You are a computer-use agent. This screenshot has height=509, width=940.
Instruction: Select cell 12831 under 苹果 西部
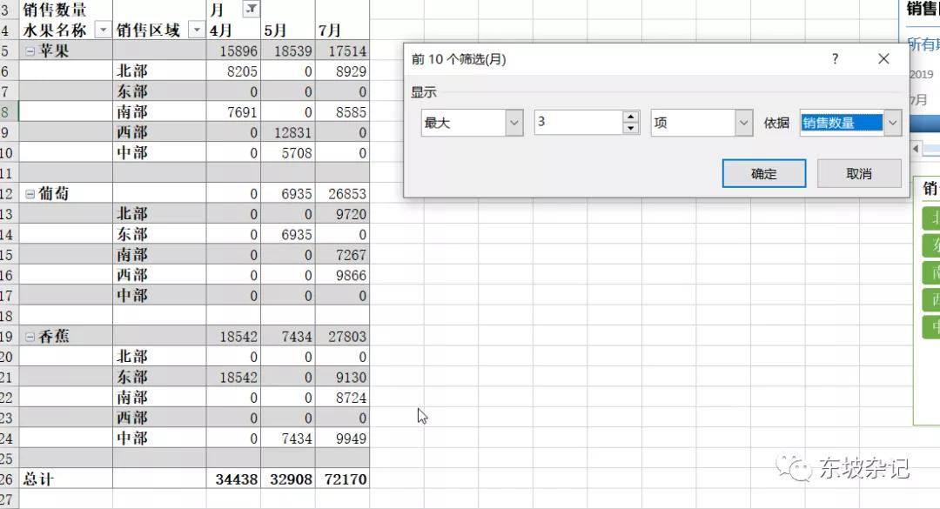coord(288,132)
